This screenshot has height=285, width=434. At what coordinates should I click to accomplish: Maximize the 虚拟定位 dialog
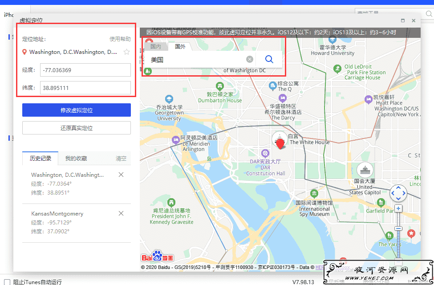pyautogui.click(x=403, y=20)
